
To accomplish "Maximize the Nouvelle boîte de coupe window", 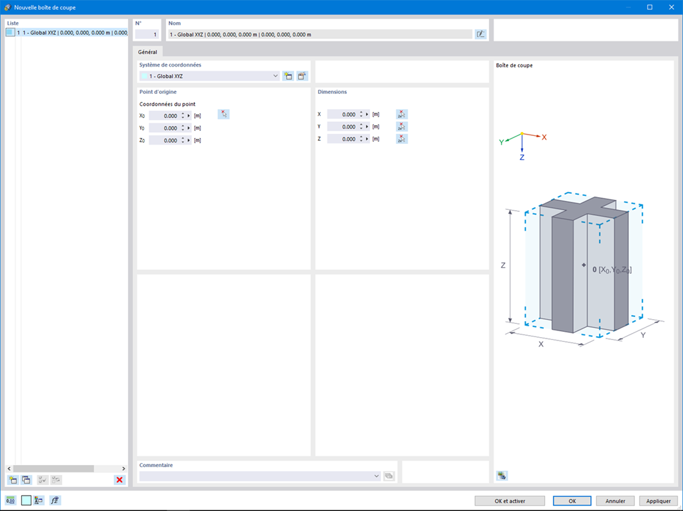I will point(650,7).
